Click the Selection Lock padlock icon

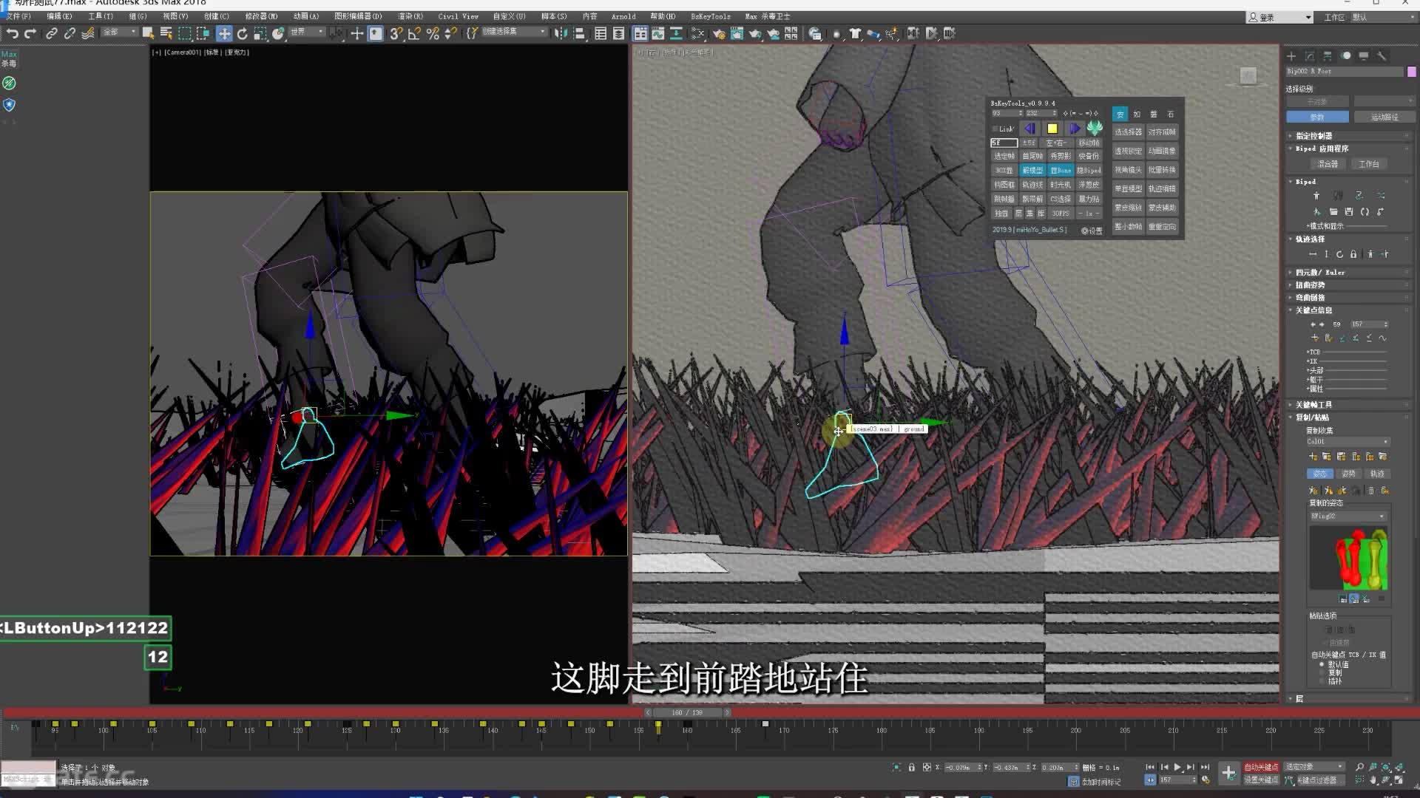pyautogui.click(x=911, y=768)
